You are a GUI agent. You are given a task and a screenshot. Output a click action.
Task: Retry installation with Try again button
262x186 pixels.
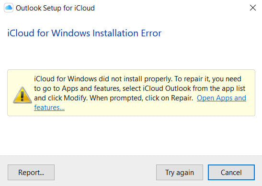pyautogui.click(x=180, y=172)
